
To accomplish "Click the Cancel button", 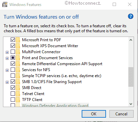I will tap(121, 114).
